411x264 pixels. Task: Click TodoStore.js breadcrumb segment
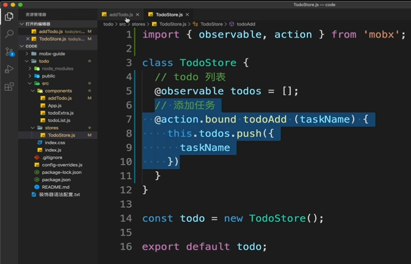(x=169, y=24)
